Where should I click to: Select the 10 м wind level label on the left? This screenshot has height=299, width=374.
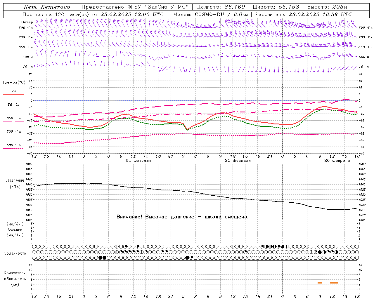click(x=28, y=67)
